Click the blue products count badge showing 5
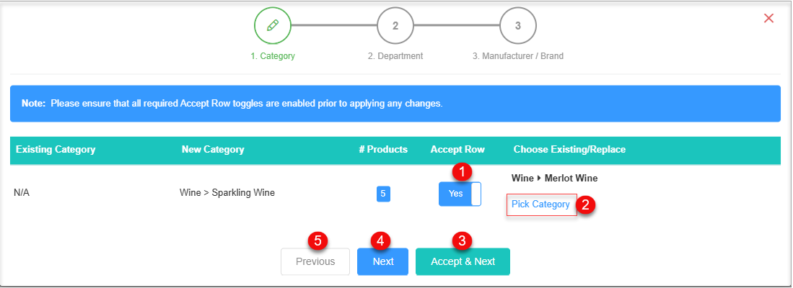Viewport: 793px width, 288px height. [383, 194]
